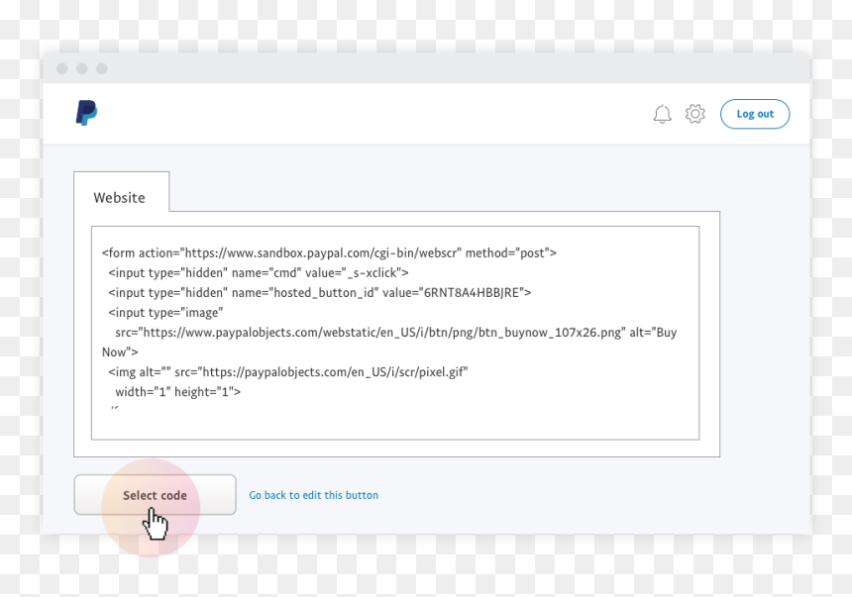Open the notifications bell
Viewport: 852px width, 597px height.
(x=662, y=114)
